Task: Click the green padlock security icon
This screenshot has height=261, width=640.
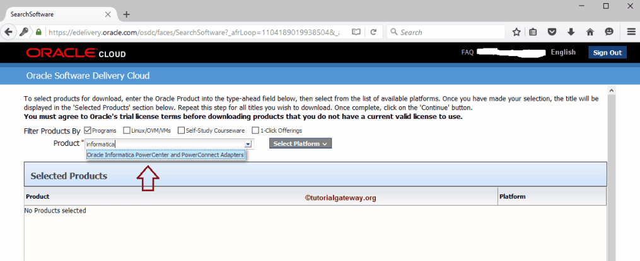Action: pos(38,31)
